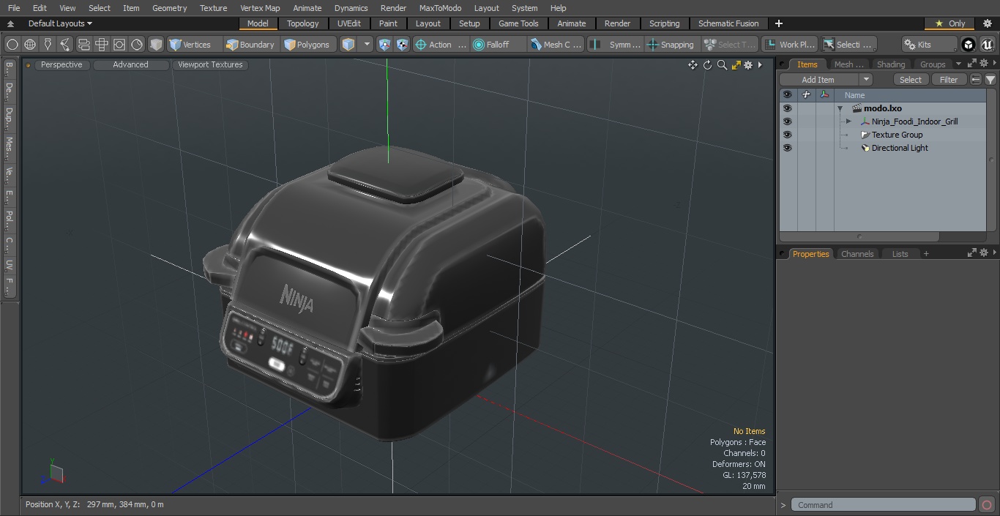This screenshot has width=1000, height=516.
Task: Switch to Boundary selection mode
Action: click(250, 45)
